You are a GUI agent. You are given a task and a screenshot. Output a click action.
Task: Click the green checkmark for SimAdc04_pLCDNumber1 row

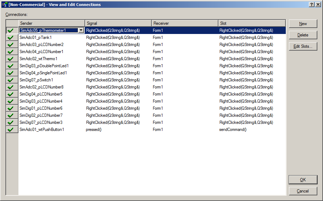[10, 52]
